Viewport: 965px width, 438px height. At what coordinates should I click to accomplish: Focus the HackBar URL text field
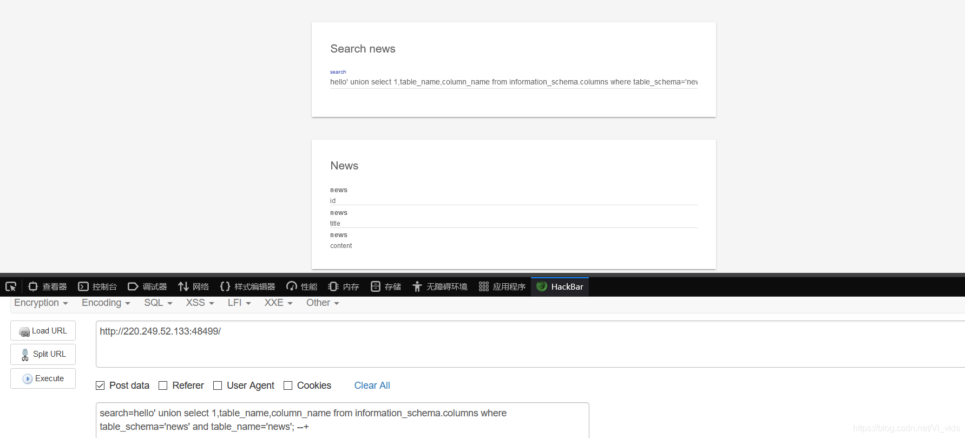point(530,344)
